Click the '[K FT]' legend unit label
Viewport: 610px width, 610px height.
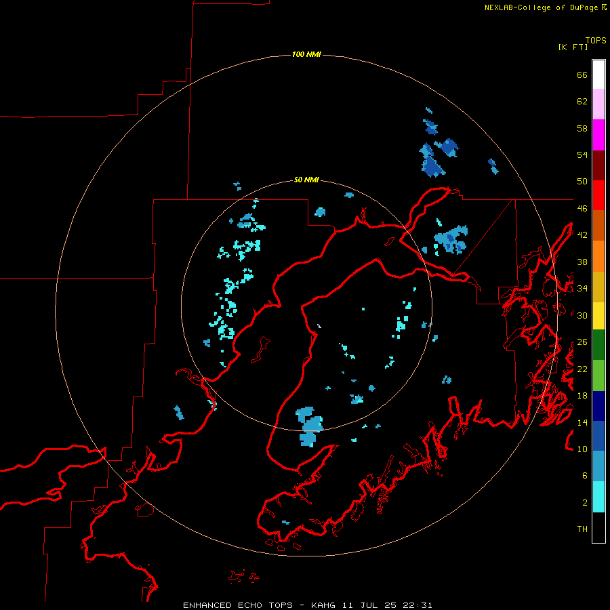click(x=573, y=47)
